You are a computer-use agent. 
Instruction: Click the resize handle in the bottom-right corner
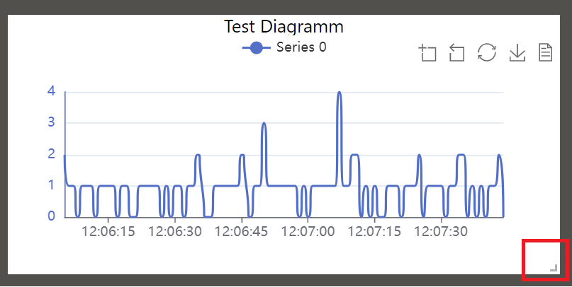554,268
